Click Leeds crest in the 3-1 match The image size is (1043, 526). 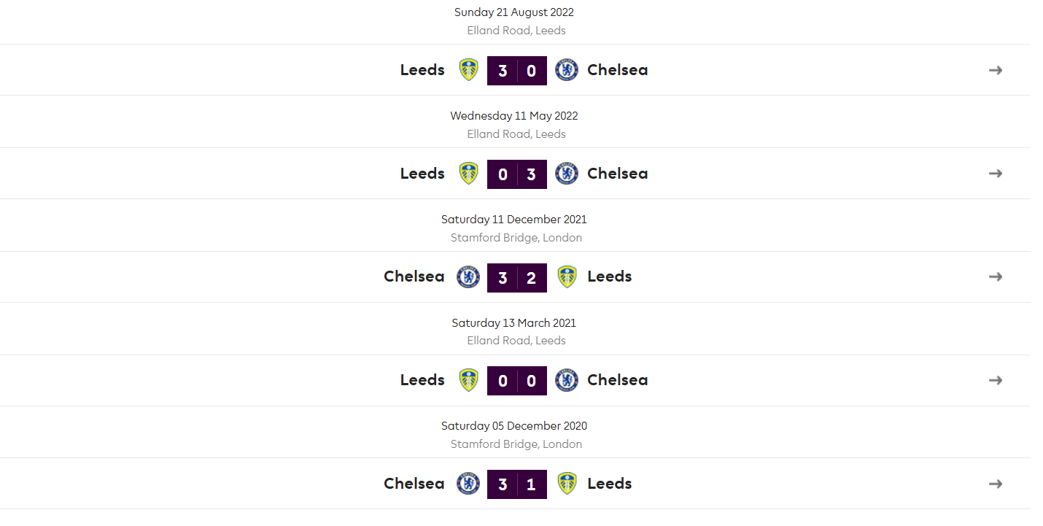click(567, 484)
